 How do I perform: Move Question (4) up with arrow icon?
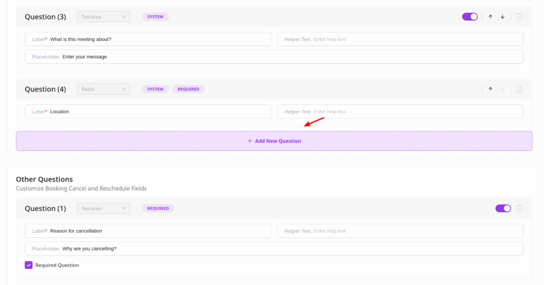[490, 89]
